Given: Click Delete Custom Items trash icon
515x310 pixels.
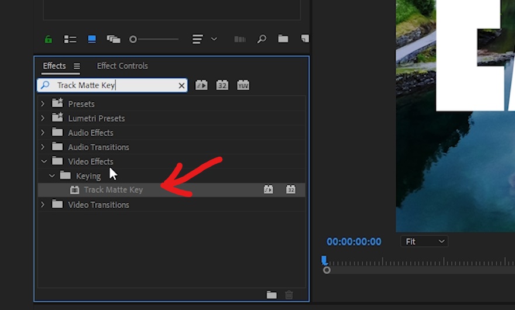Looking at the screenshot, I should pos(289,295).
